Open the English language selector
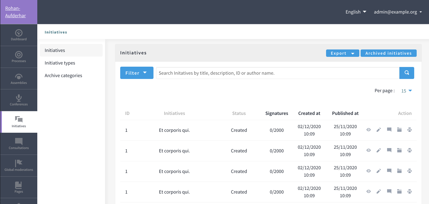 point(356,12)
